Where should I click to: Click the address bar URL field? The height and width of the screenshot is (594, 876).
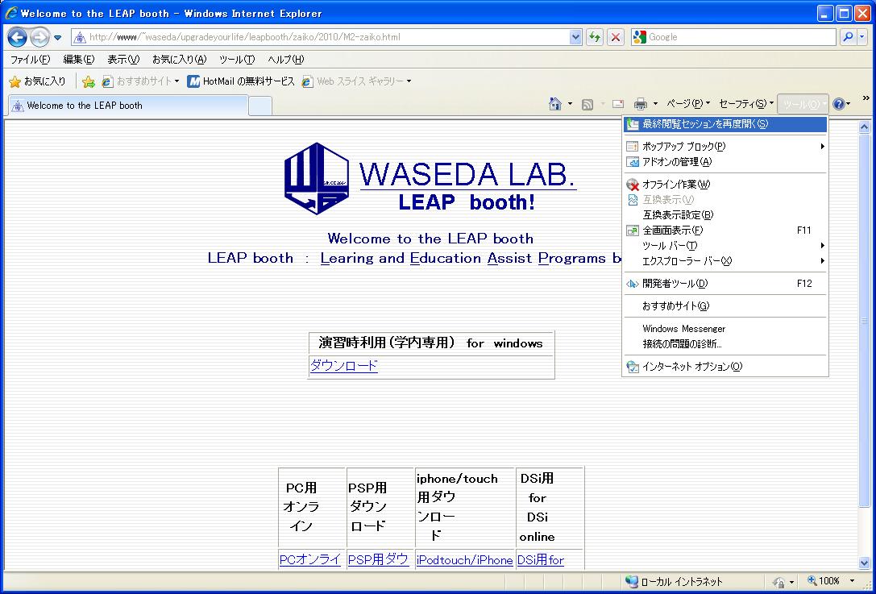pos(321,37)
